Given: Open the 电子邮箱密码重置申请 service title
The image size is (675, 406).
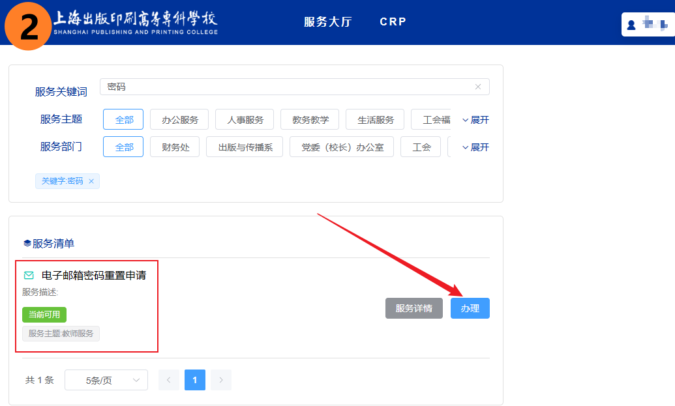Looking at the screenshot, I should [x=94, y=275].
